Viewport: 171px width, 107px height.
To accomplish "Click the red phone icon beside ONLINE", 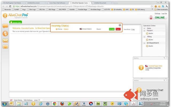I will [151, 17].
